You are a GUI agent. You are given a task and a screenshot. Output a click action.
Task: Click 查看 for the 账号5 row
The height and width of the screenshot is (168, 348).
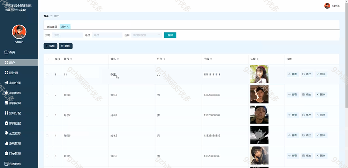(x=293, y=156)
